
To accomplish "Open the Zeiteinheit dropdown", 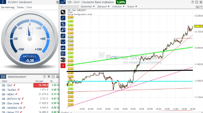I will (x=88, y=7).
